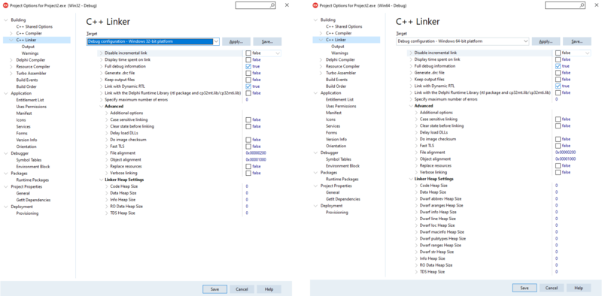The height and width of the screenshot is (296, 602).
Task: Open the Target configuration dropdown in Win64 window
Action: (525, 41)
